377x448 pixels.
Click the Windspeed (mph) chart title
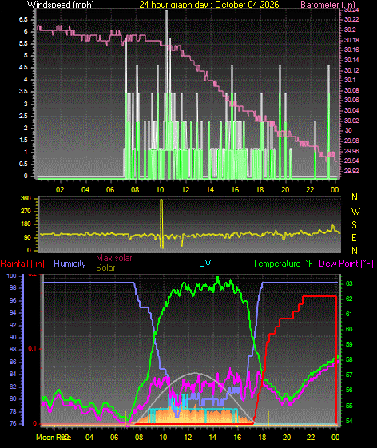61,5
